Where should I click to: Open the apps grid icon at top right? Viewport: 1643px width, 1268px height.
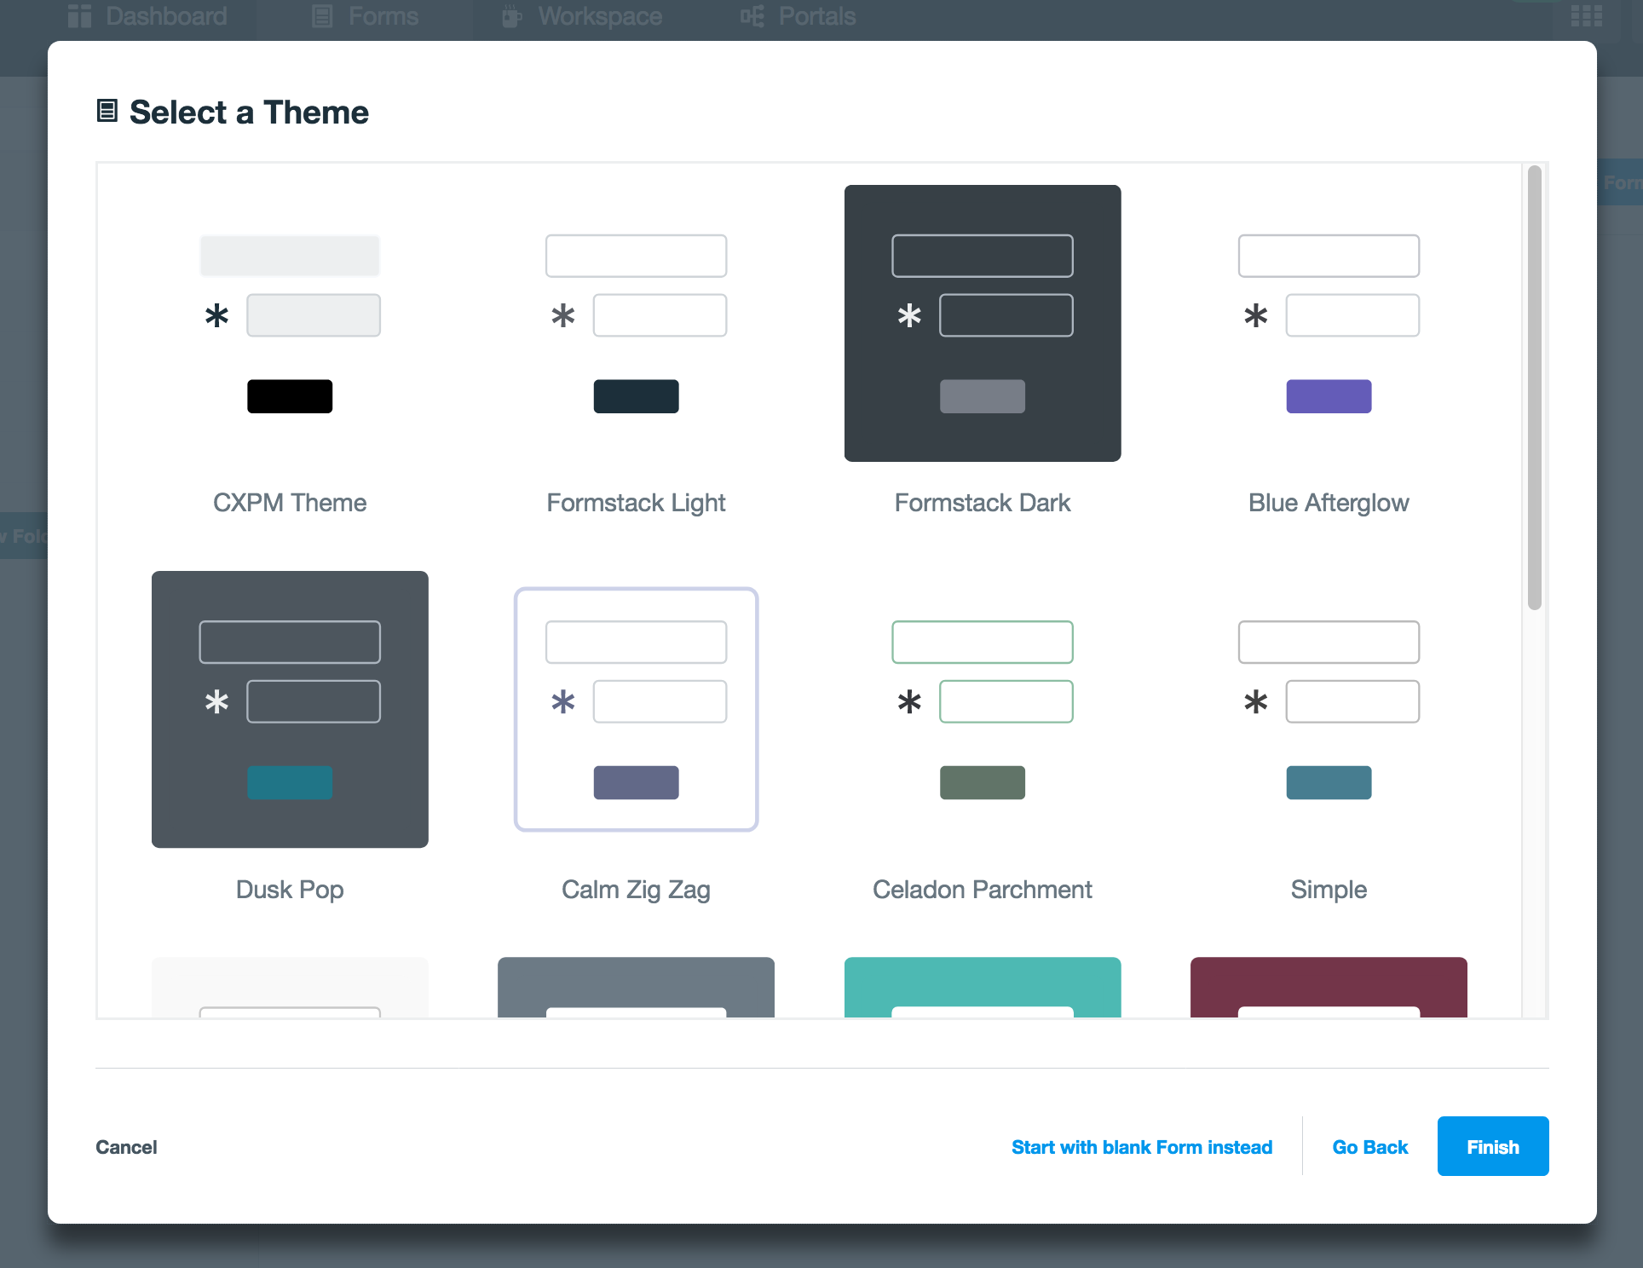[x=1586, y=16]
